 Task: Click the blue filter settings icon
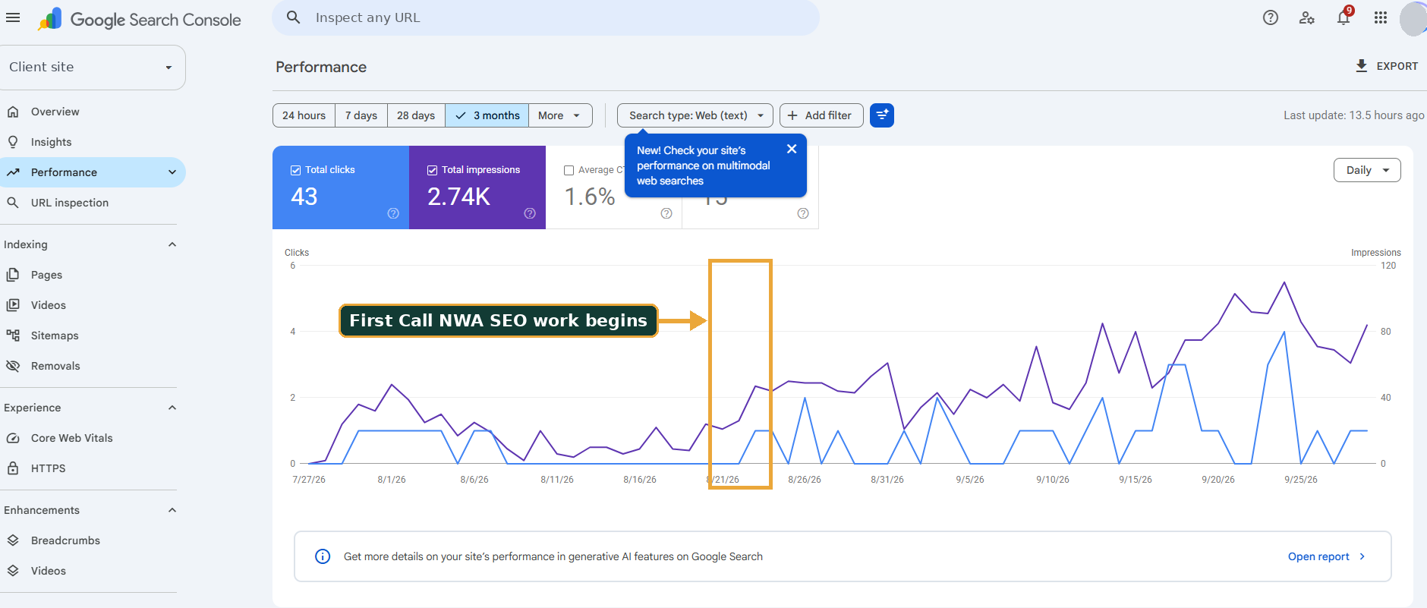click(882, 115)
